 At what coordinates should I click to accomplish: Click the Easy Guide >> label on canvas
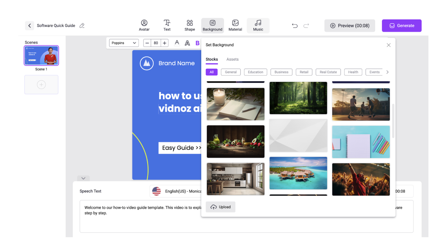[180, 148]
